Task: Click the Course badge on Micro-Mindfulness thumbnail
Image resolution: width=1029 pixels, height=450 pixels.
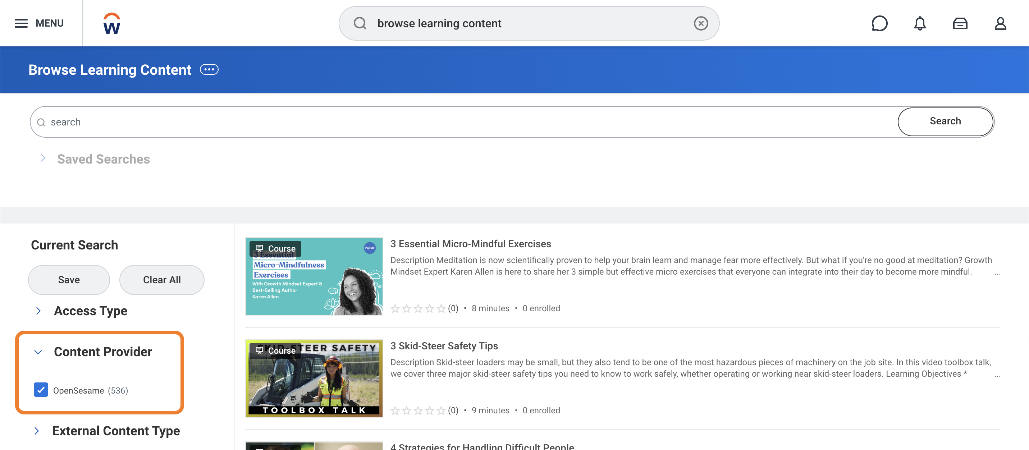Action: point(276,248)
